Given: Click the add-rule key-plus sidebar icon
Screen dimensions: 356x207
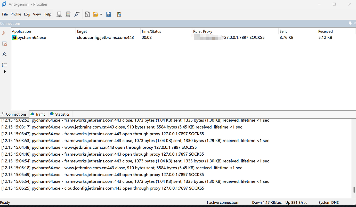Looking at the screenshot, I should click(4, 54).
